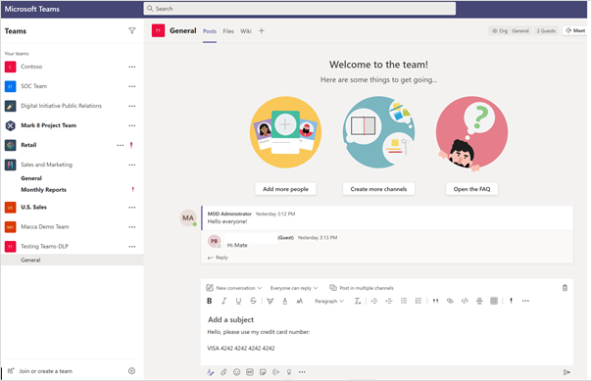Click the filter teams funnel icon
Screen dimensions: 592x381
point(131,30)
